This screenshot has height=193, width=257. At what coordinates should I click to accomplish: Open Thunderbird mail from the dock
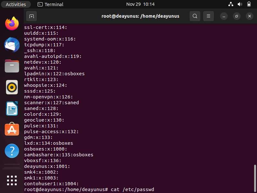pos(12,45)
